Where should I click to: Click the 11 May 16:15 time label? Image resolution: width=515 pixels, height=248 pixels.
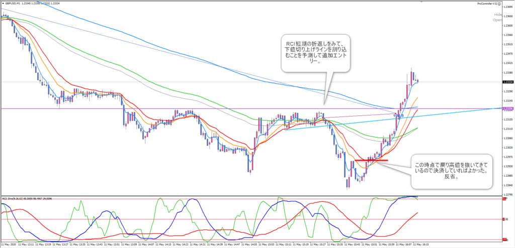[420, 245]
